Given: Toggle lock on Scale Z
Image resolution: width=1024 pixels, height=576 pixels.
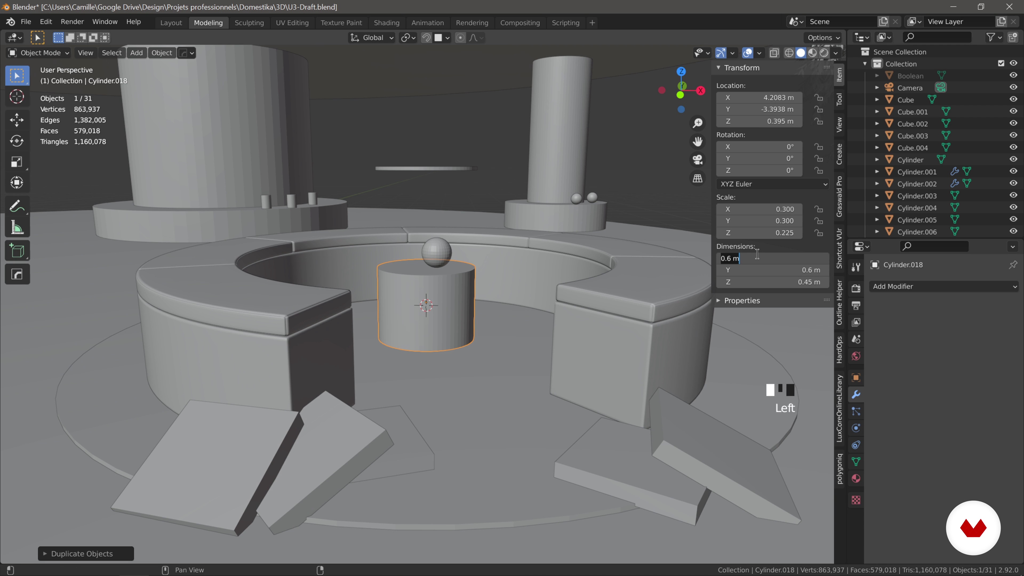Looking at the screenshot, I should pyautogui.click(x=818, y=233).
